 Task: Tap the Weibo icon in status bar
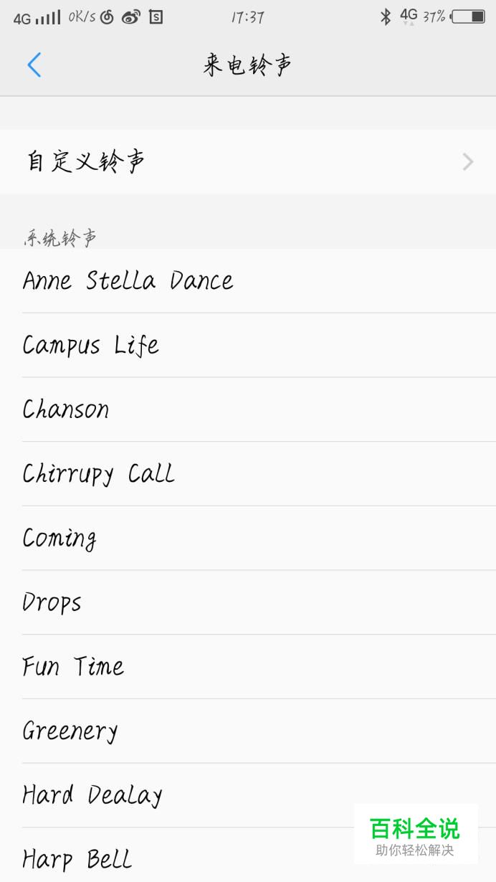[130, 17]
